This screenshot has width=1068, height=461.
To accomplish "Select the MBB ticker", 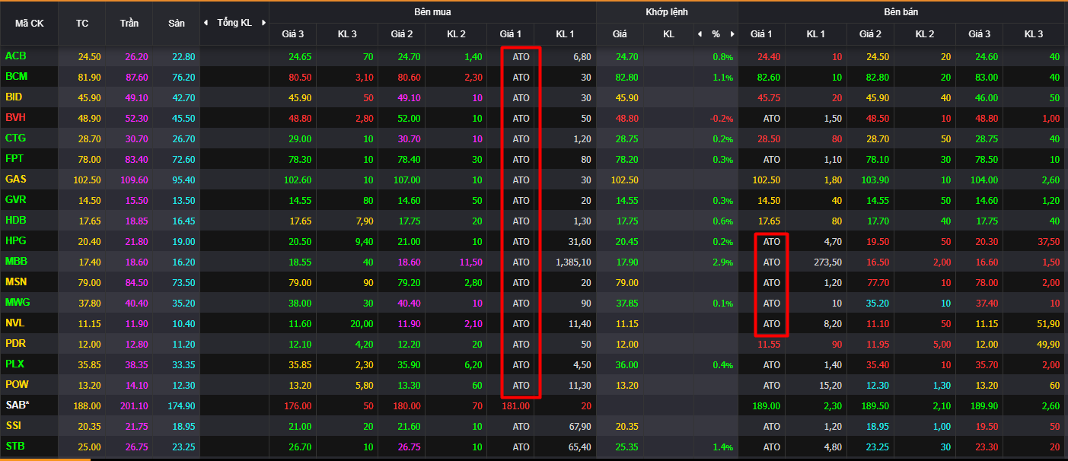I will 16,261.
